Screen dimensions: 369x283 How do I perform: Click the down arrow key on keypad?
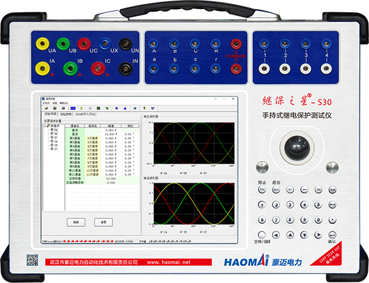point(304,235)
